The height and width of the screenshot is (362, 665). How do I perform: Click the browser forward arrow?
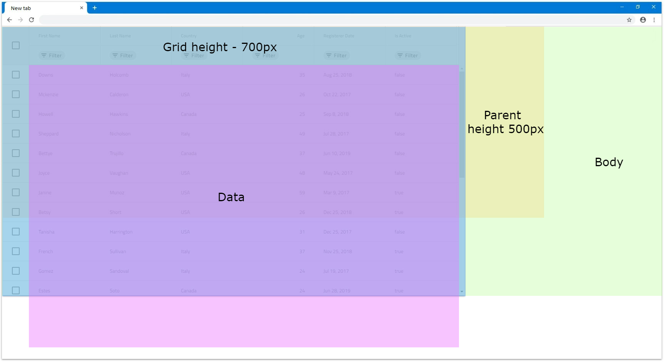click(20, 20)
